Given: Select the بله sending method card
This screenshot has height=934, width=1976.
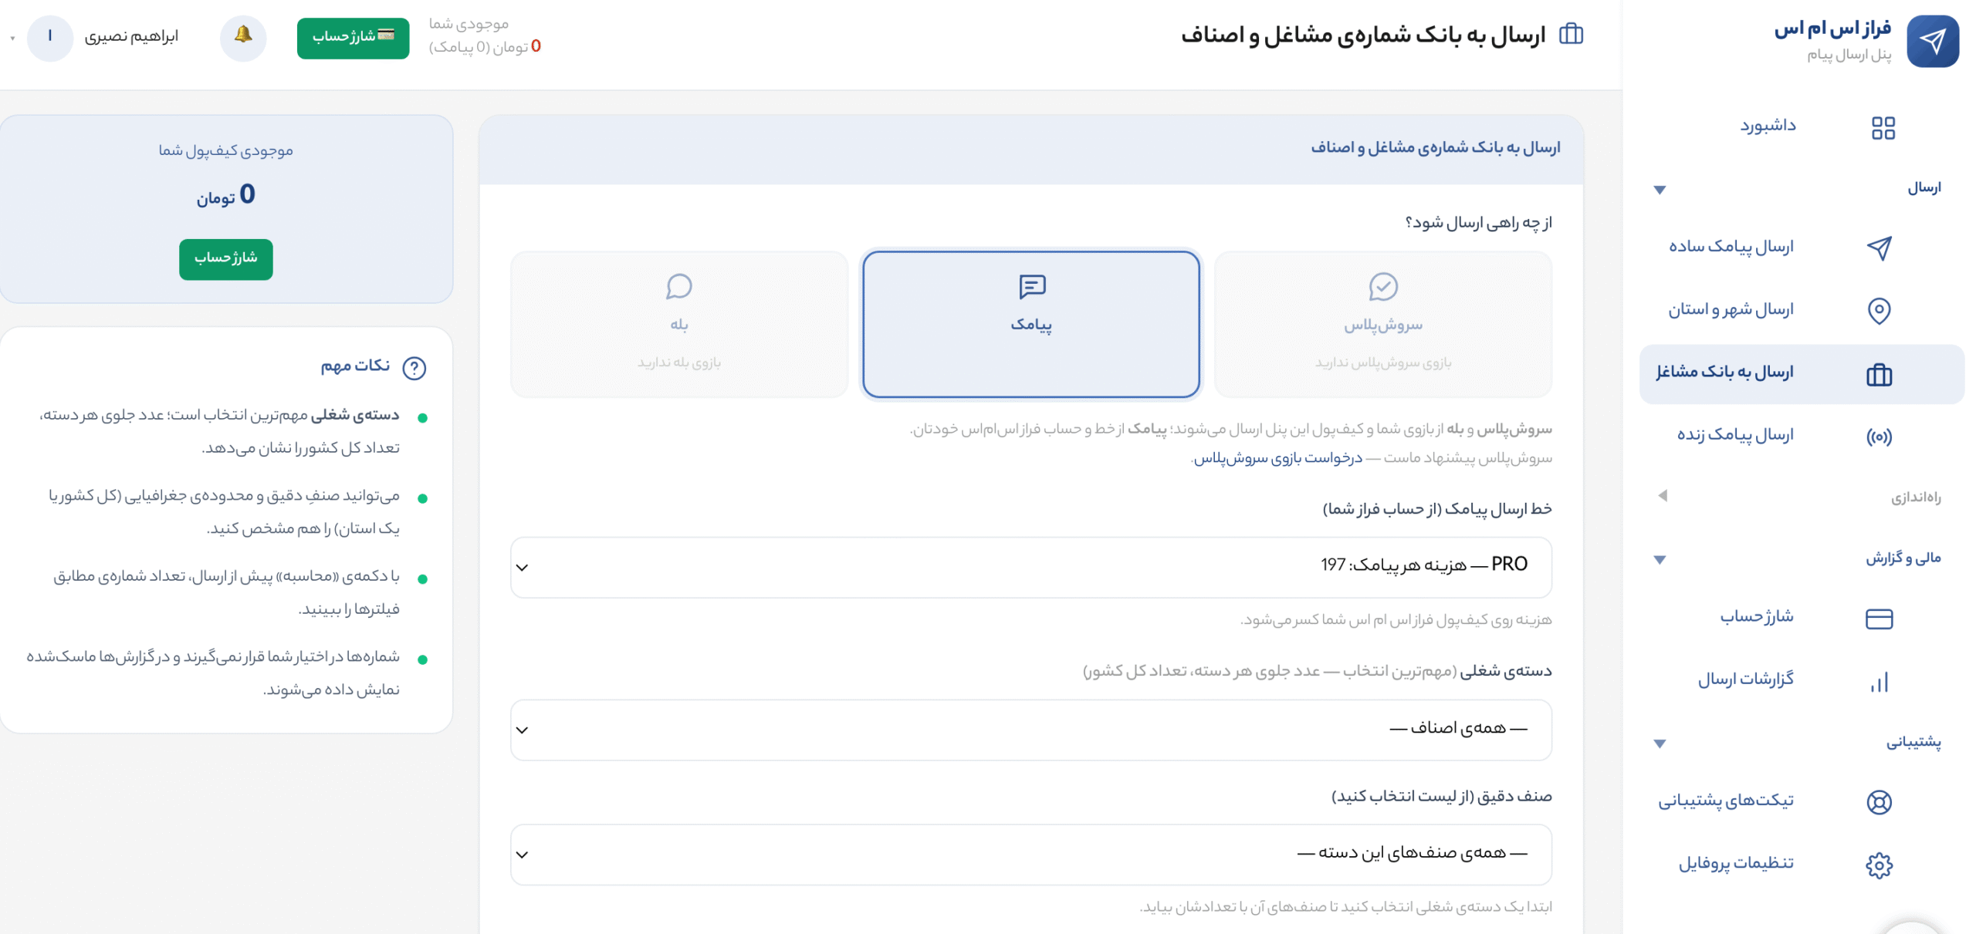Looking at the screenshot, I should [678, 324].
